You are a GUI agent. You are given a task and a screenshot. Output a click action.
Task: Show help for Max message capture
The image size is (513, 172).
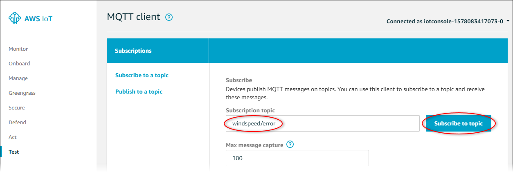click(290, 145)
